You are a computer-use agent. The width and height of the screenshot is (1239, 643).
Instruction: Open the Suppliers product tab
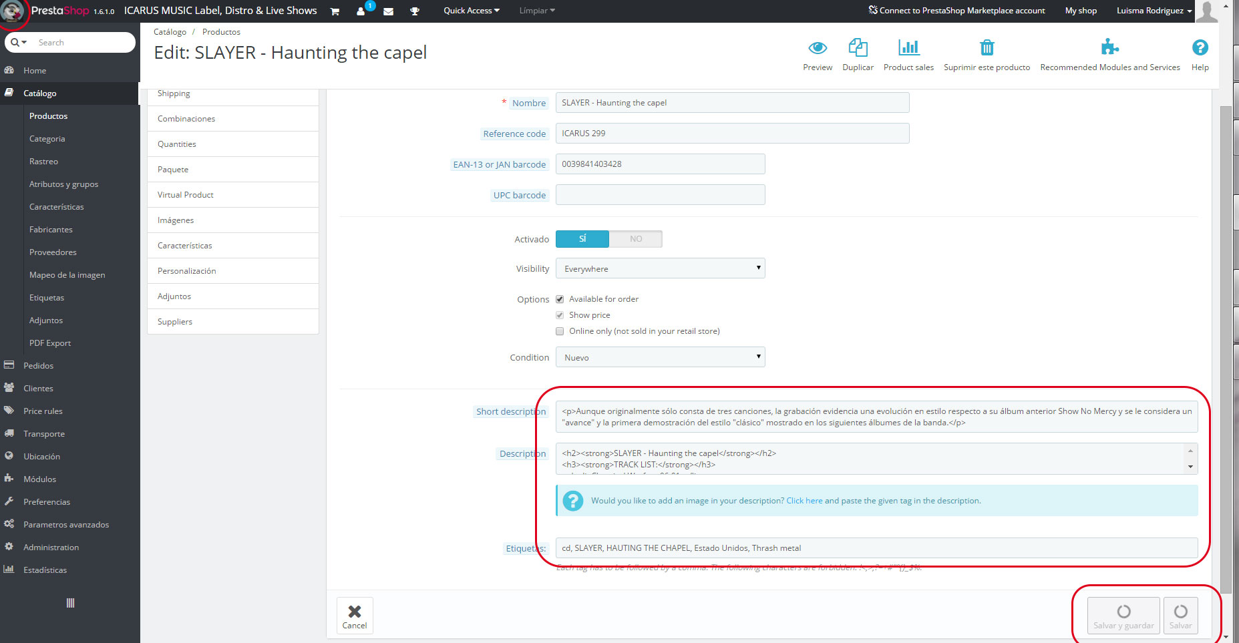[x=233, y=322]
